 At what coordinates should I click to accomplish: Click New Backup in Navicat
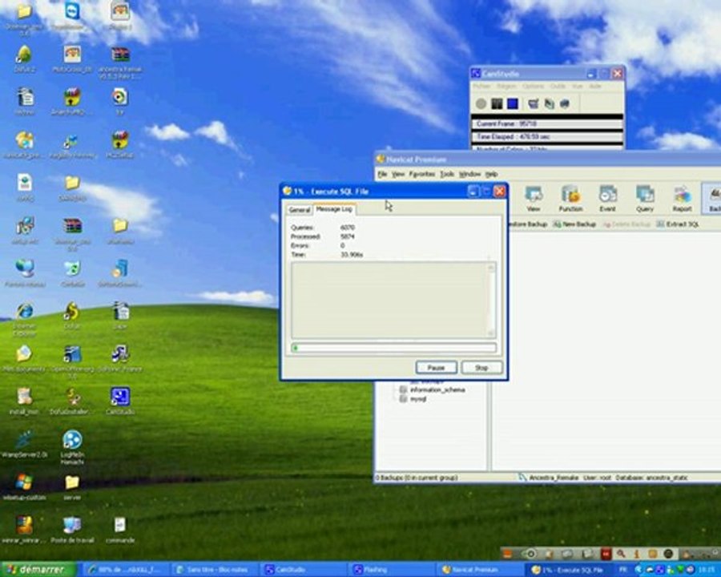574,224
